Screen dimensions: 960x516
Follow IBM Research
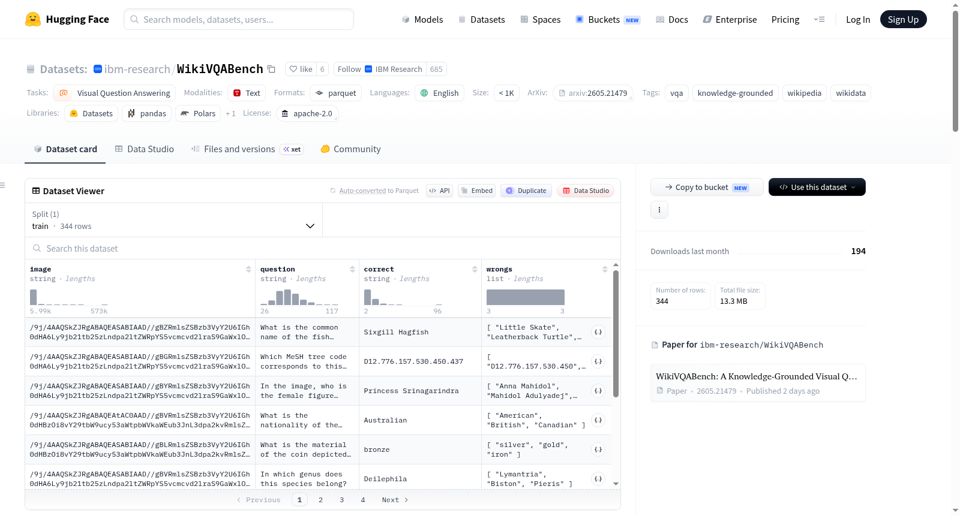tap(380, 69)
